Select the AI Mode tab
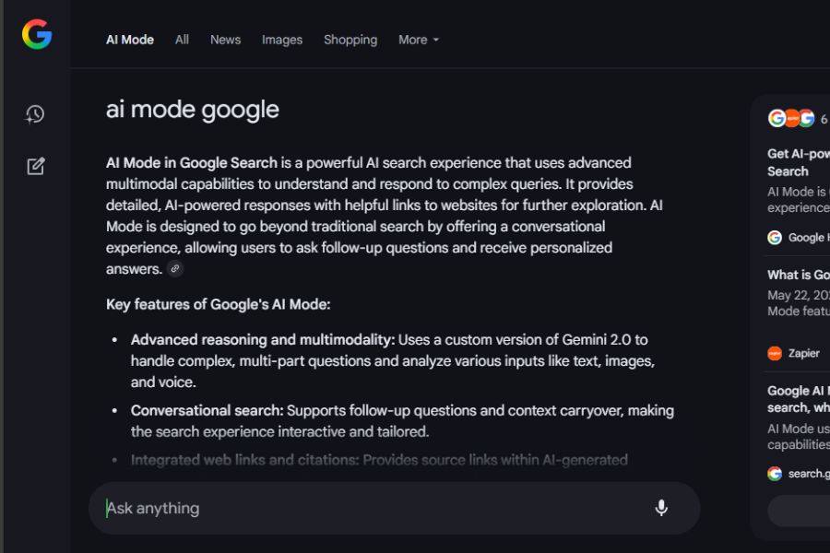The width and height of the screenshot is (830, 553). pyautogui.click(x=130, y=40)
